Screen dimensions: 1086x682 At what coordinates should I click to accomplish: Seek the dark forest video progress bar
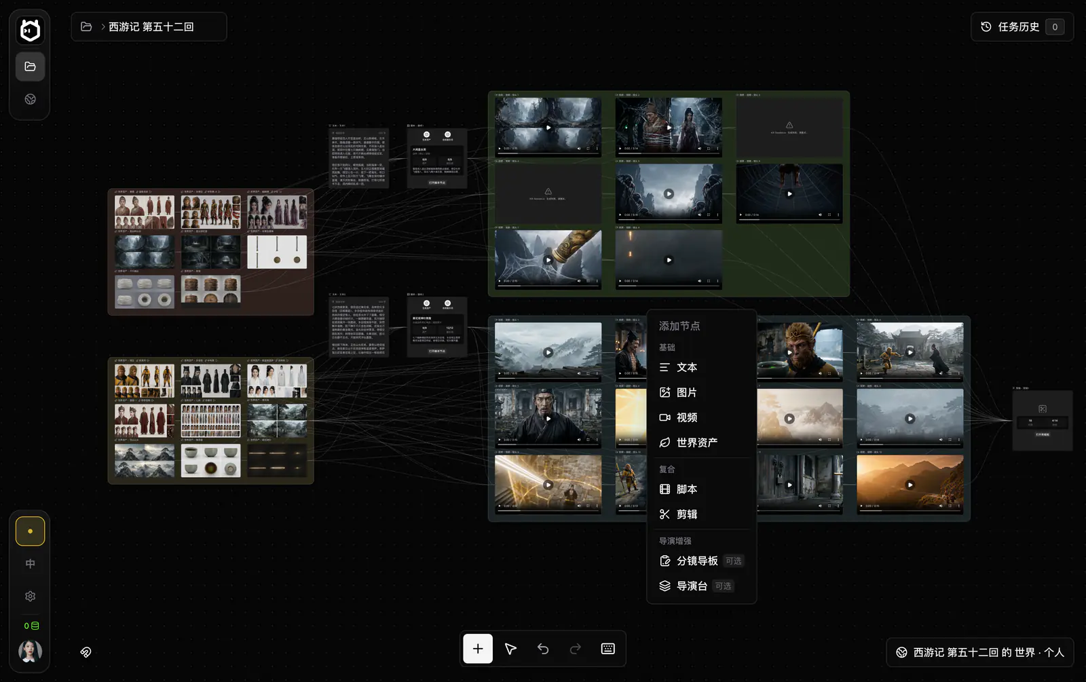coord(548,153)
